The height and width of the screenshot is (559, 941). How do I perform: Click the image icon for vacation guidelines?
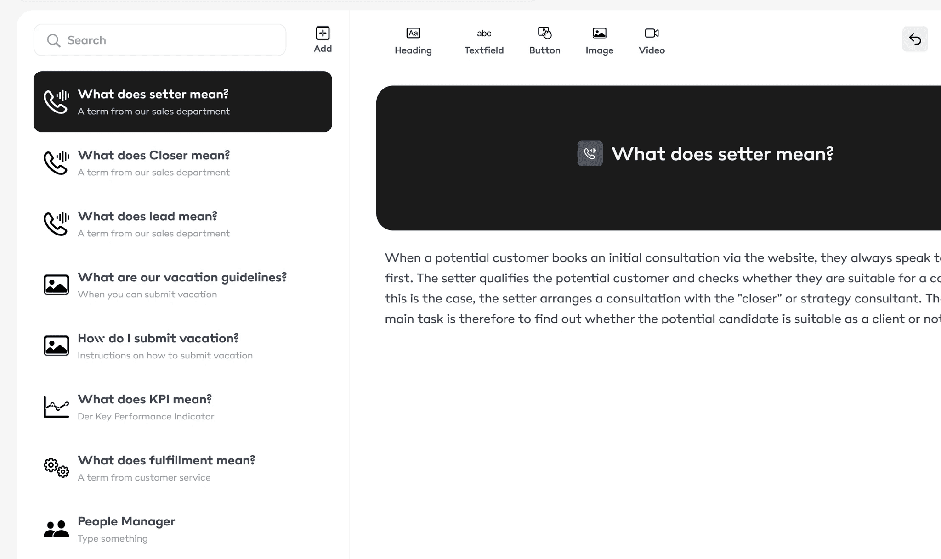coord(56,285)
